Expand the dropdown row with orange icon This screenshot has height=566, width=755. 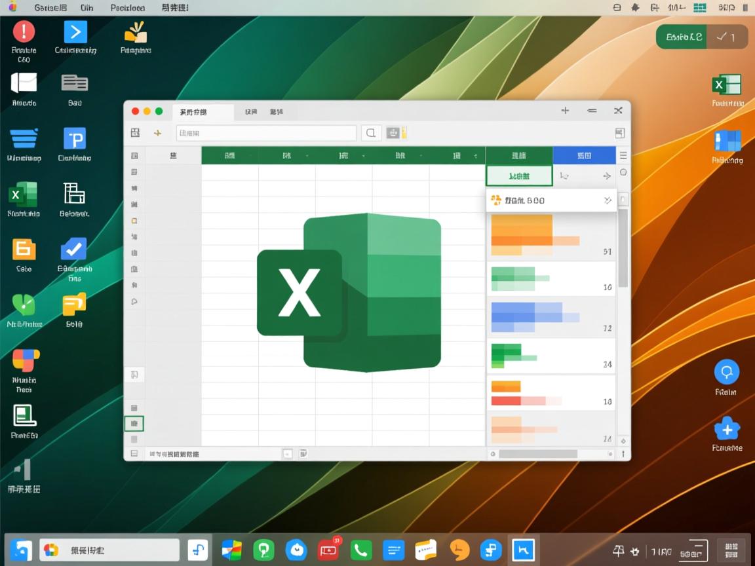[x=551, y=200]
